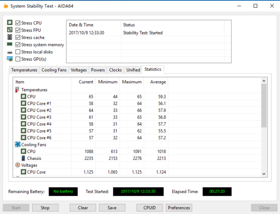This screenshot has height=214, width=280.
Task: Click the AIDA64 flame icon in title bar
Action: click(6, 6)
